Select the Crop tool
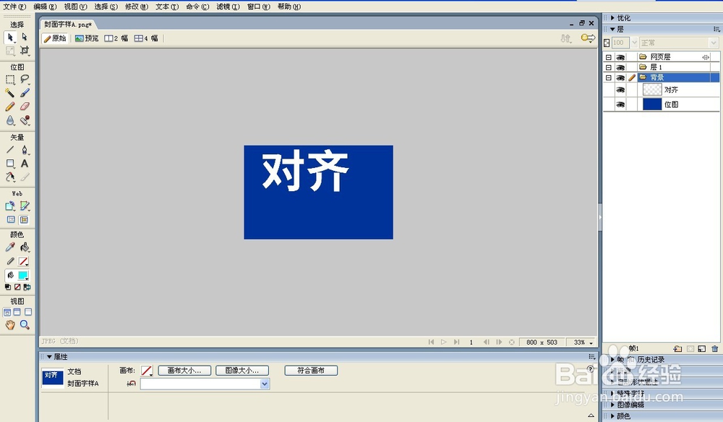This screenshot has height=422, width=723. pyautogui.click(x=25, y=51)
